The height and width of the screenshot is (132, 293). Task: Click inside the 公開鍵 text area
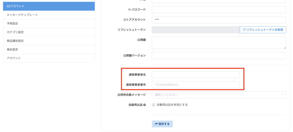[219, 42]
